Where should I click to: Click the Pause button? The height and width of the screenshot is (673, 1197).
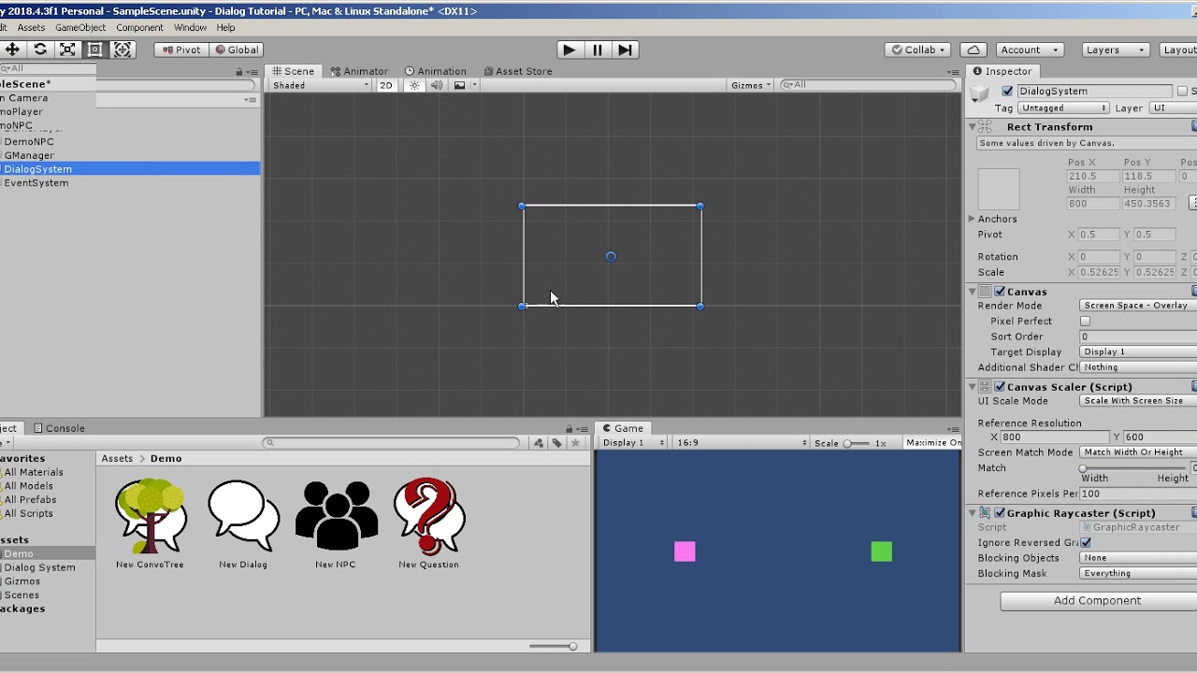(597, 50)
